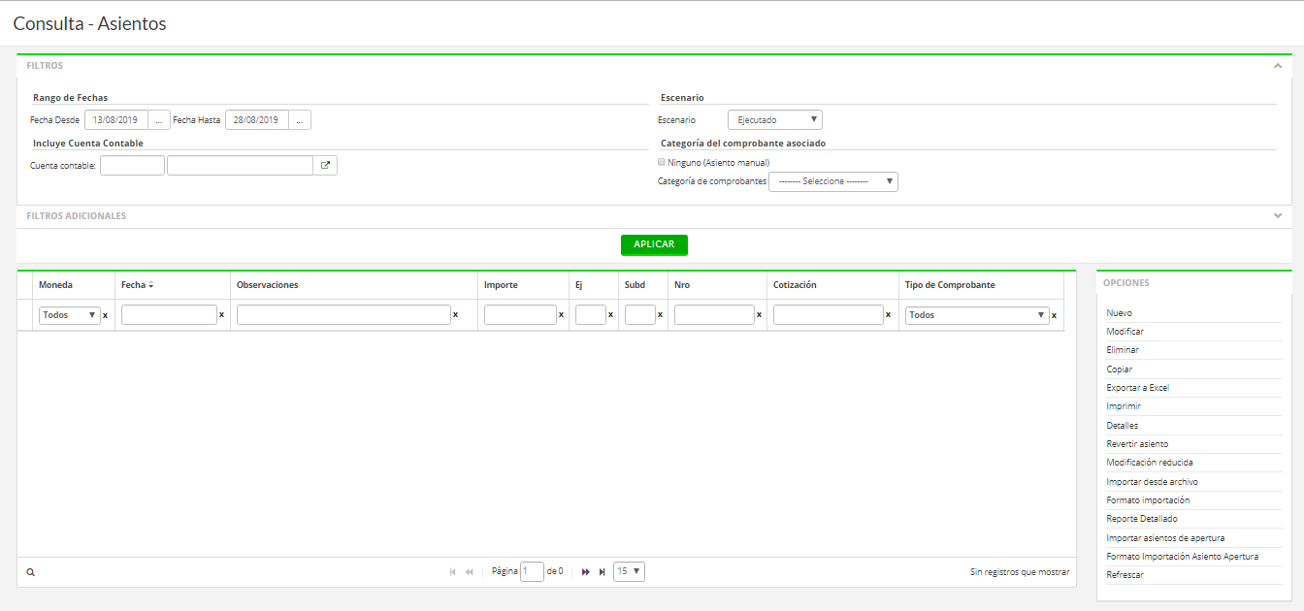Viewport: 1304px width, 611px height.
Task: Choose Exportar a Excel option
Action: click(x=1137, y=388)
